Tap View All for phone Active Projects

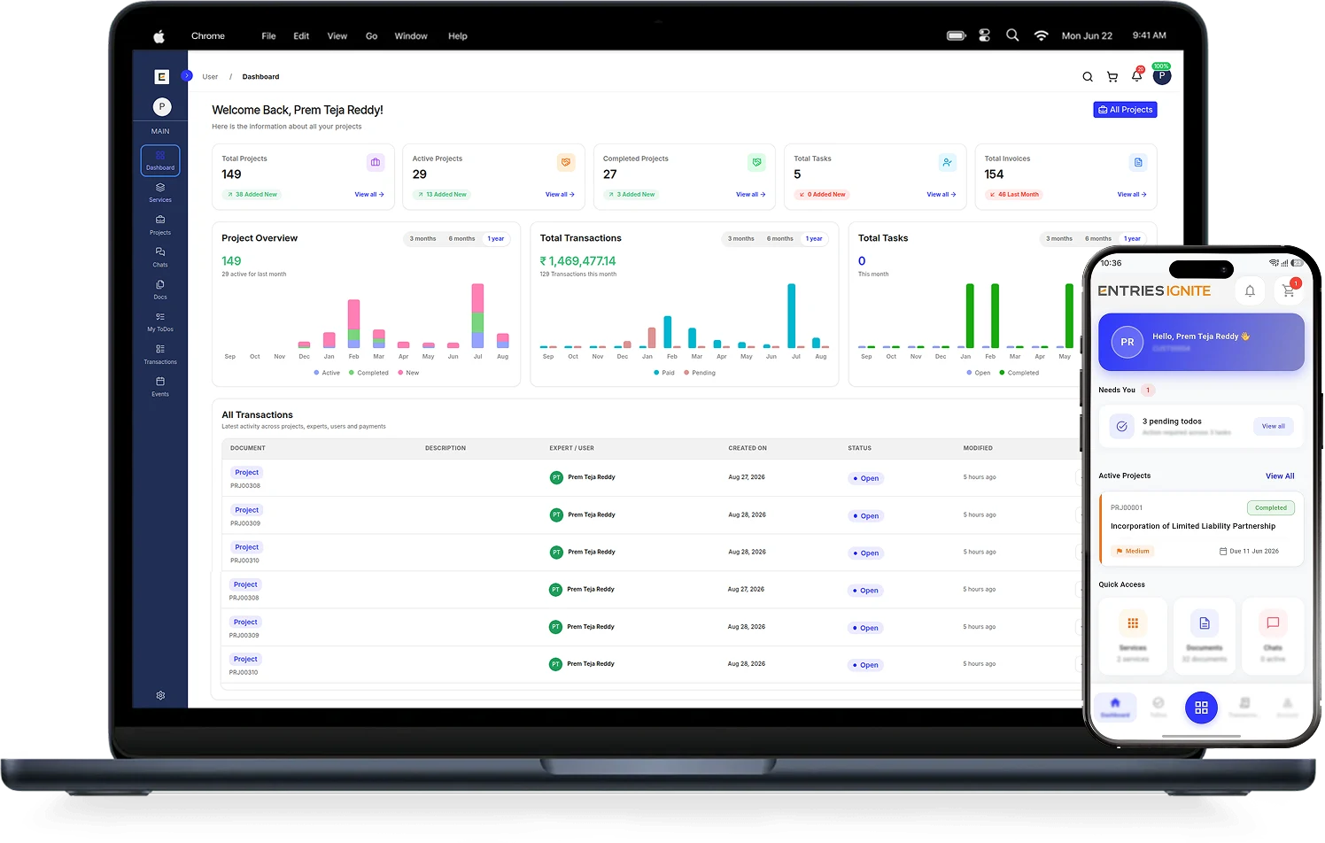pyautogui.click(x=1280, y=476)
